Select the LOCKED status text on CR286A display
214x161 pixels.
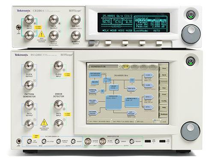point(116,26)
